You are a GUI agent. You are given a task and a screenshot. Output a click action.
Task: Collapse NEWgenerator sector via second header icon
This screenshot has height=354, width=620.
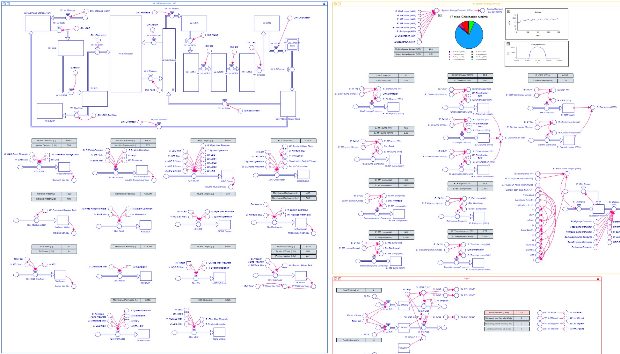[8, 4]
